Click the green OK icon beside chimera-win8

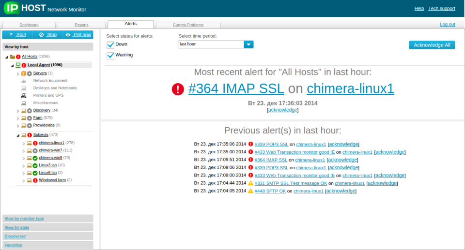tap(35, 158)
